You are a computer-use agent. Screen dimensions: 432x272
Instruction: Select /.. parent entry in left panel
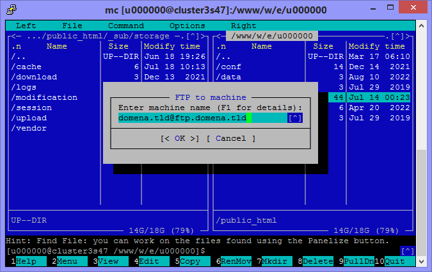point(19,56)
